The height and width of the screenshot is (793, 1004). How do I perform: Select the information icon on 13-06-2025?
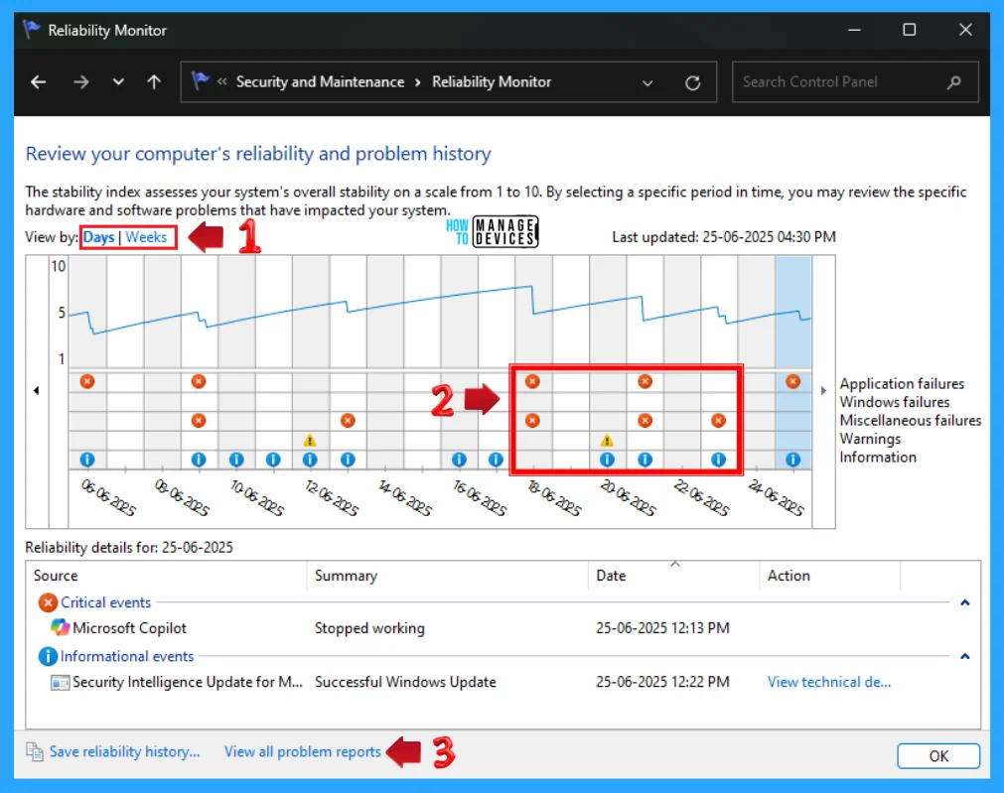coord(348,460)
